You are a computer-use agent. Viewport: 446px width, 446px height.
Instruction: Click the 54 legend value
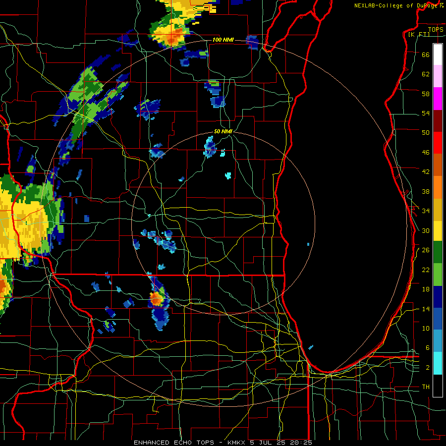[x=426, y=113]
